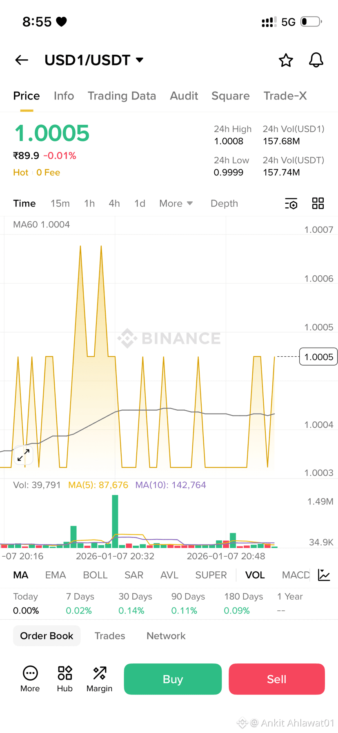
Task: Tap the back arrow icon
Action: click(x=22, y=60)
